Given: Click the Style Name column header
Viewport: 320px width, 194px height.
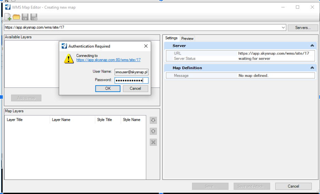Looking at the screenshot, I should point(133,120).
